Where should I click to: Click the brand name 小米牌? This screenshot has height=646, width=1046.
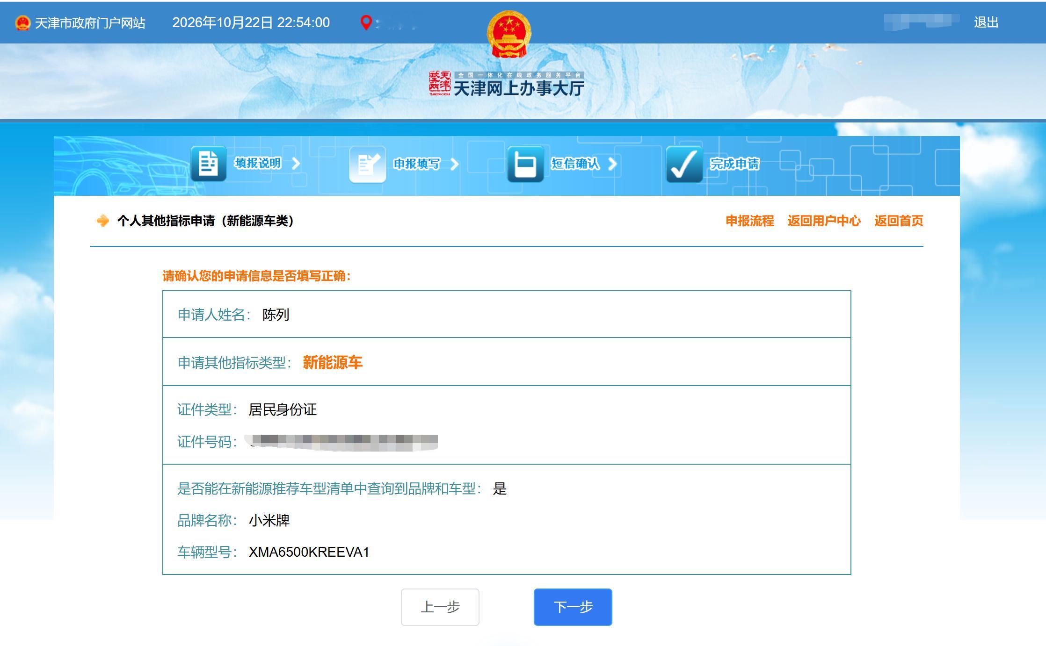pos(269,520)
